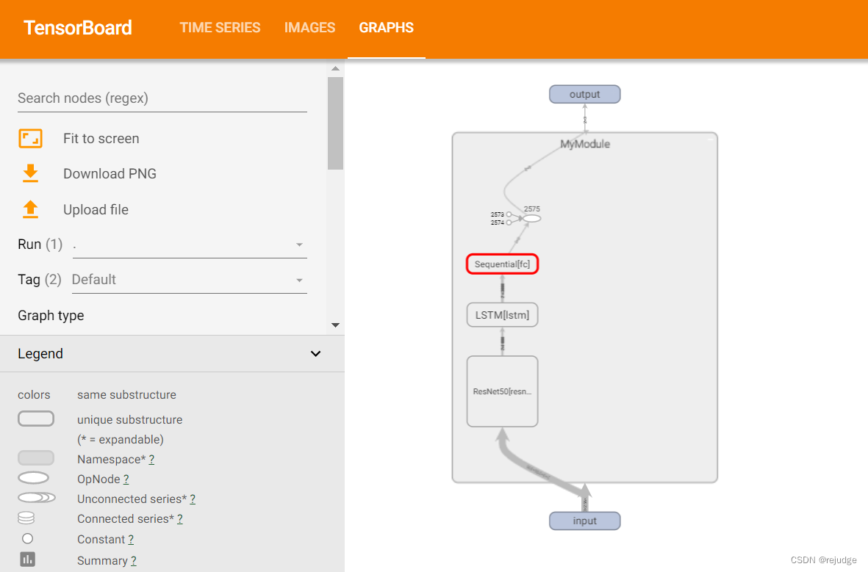Viewport: 868px width, 572px height.
Task: Open the Run selection dropdown
Action: 190,245
